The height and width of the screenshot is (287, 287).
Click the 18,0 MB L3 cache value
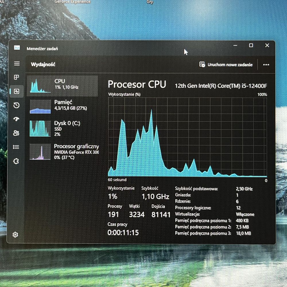click(x=243, y=233)
